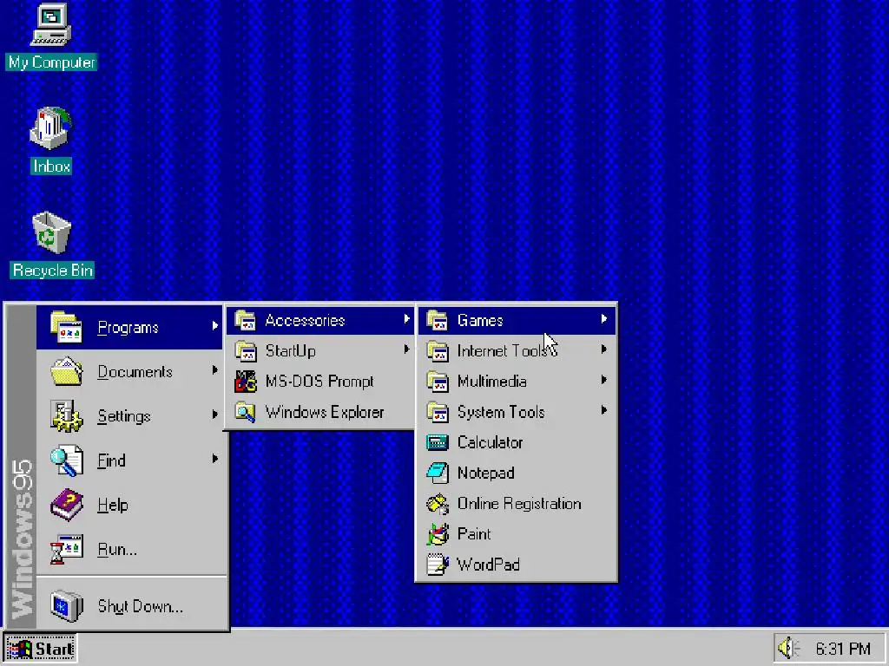Image resolution: width=889 pixels, height=666 pixels.
Task: Select the Inbox desktop icon
Action: pos(51,128)
